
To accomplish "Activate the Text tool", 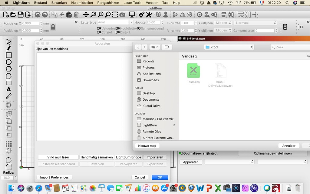I will pos(9,89).
